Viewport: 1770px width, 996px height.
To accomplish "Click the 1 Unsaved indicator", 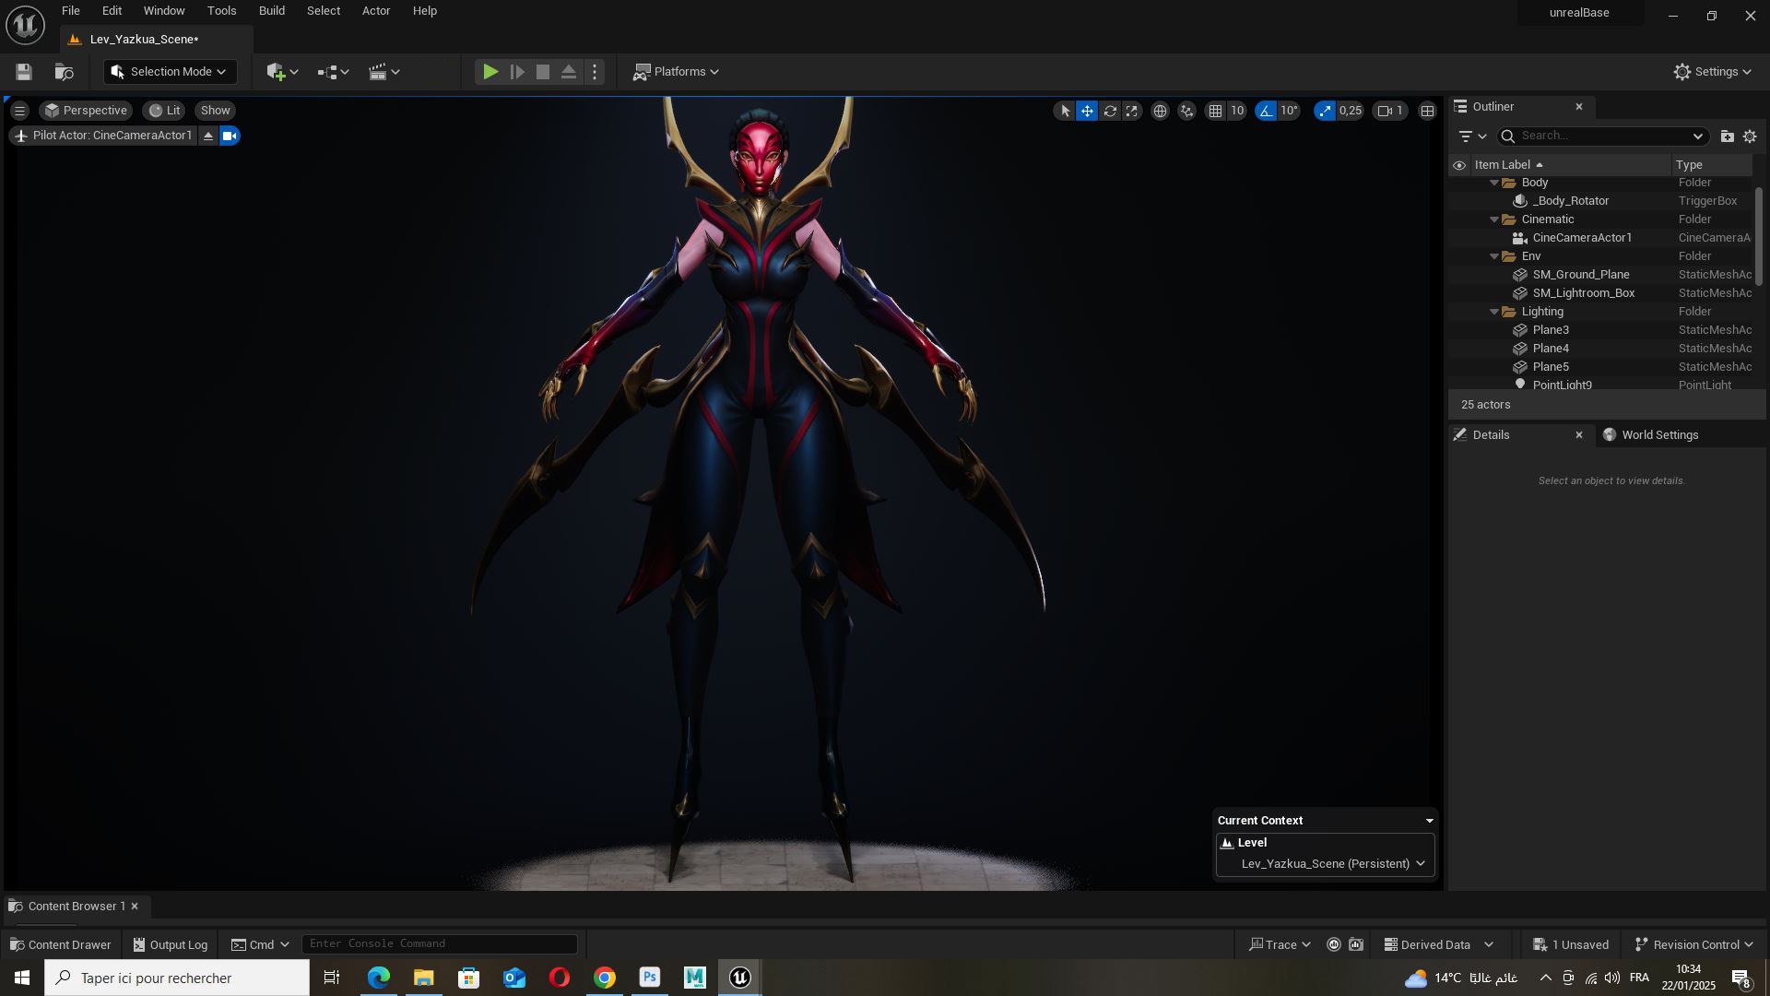I will (1571, 945).
